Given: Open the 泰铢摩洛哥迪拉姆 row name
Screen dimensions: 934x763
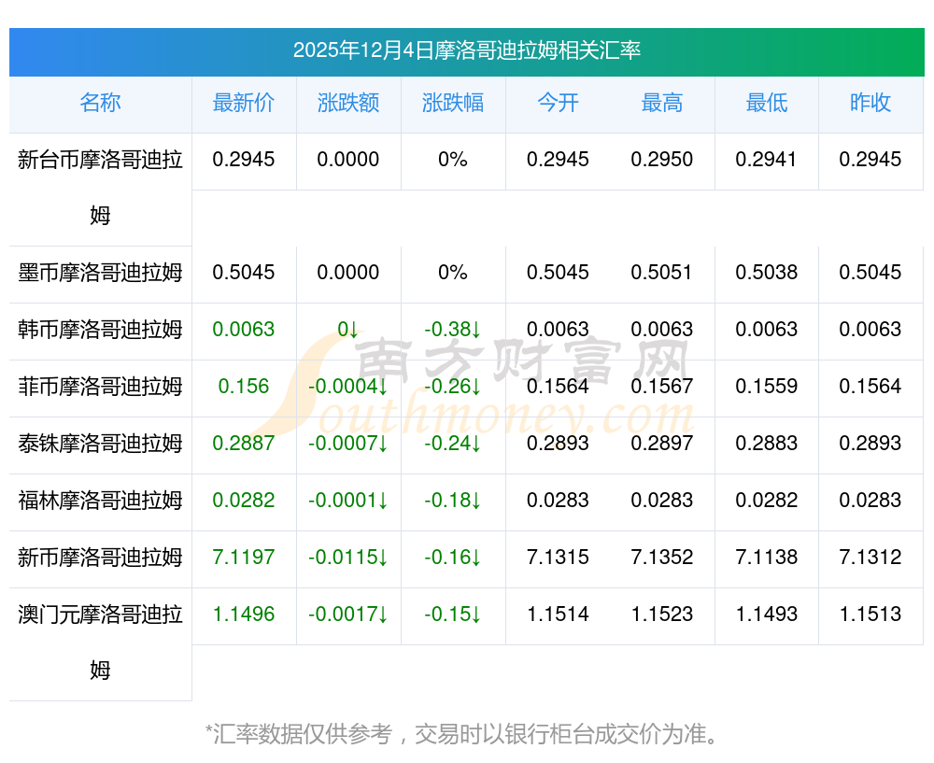Looking at the screenshot, I should point(100,444).
